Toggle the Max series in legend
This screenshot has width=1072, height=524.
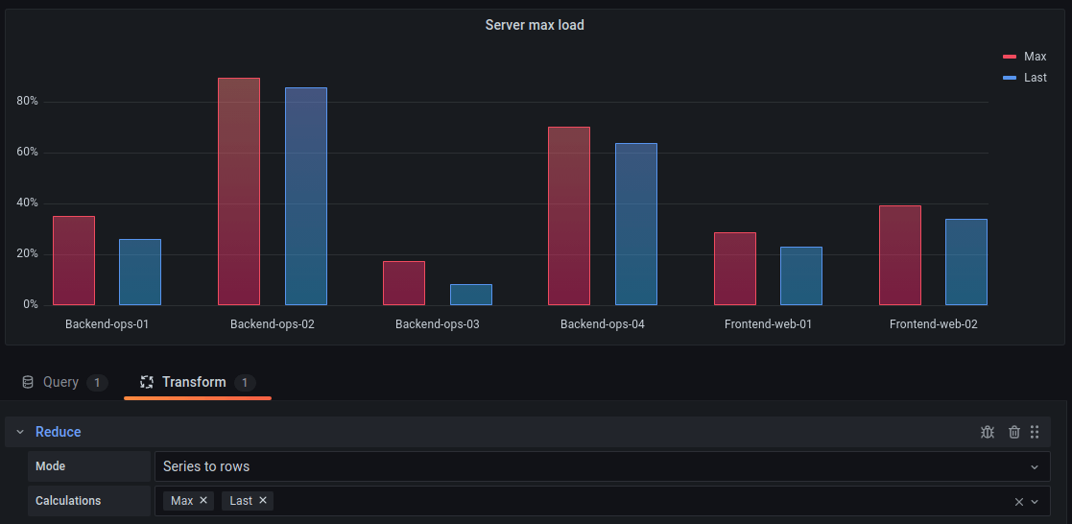pos(1035,57)
